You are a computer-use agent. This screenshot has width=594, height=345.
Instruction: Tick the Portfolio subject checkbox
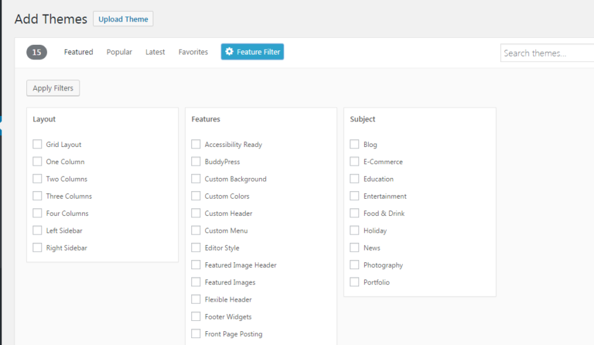(x=354, y=282)
